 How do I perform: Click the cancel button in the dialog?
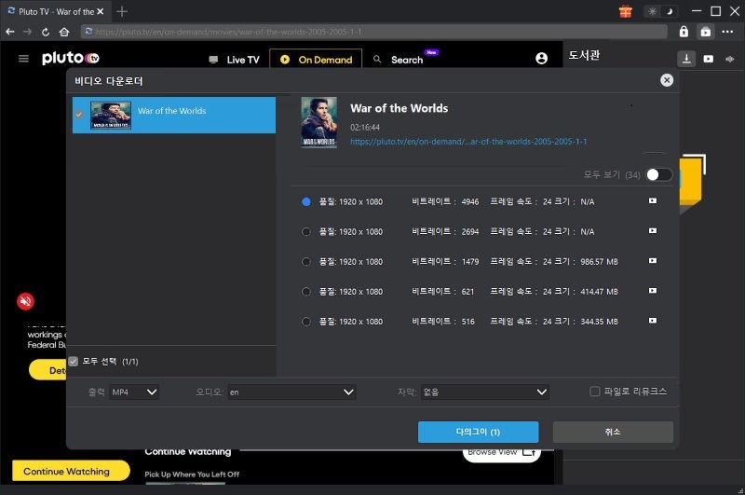pos(613,432)
